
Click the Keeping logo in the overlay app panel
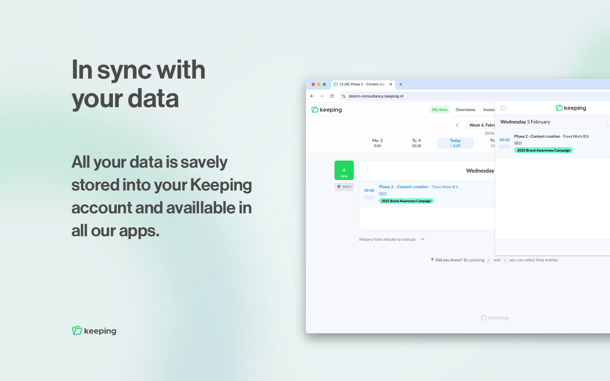pyautogui.click(x=570, y=108)
